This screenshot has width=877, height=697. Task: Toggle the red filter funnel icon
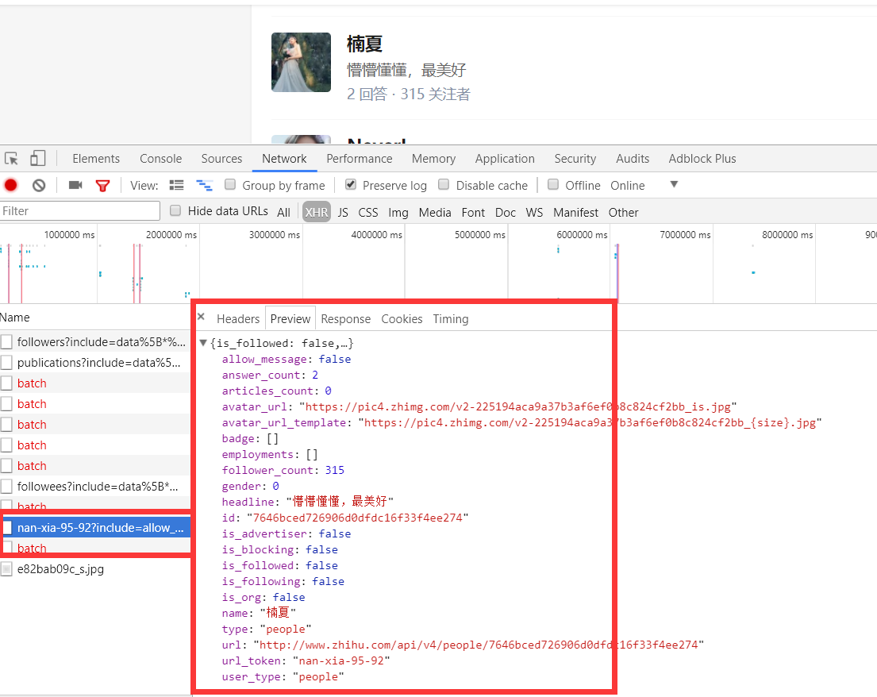102,186
